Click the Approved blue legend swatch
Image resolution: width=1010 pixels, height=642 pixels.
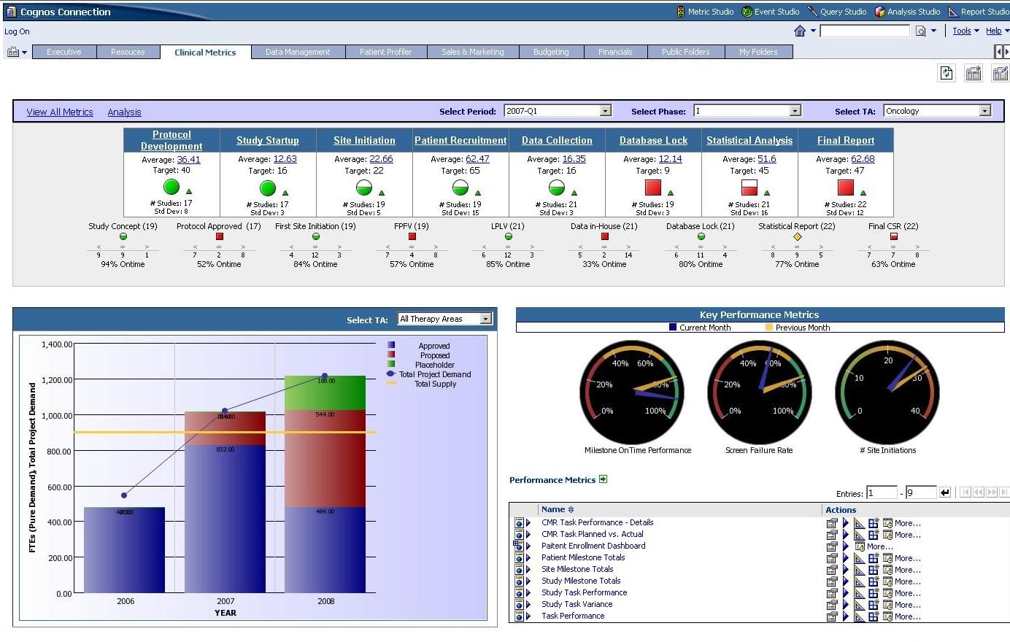tap(391, 346)
